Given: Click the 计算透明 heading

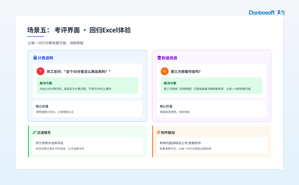Looking at the screenshot, I should click(46, 58).
